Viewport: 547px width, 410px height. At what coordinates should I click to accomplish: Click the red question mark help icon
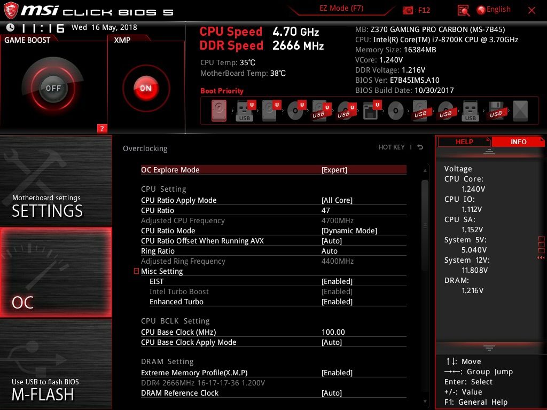pyautogui.click(x=102, y=128)
